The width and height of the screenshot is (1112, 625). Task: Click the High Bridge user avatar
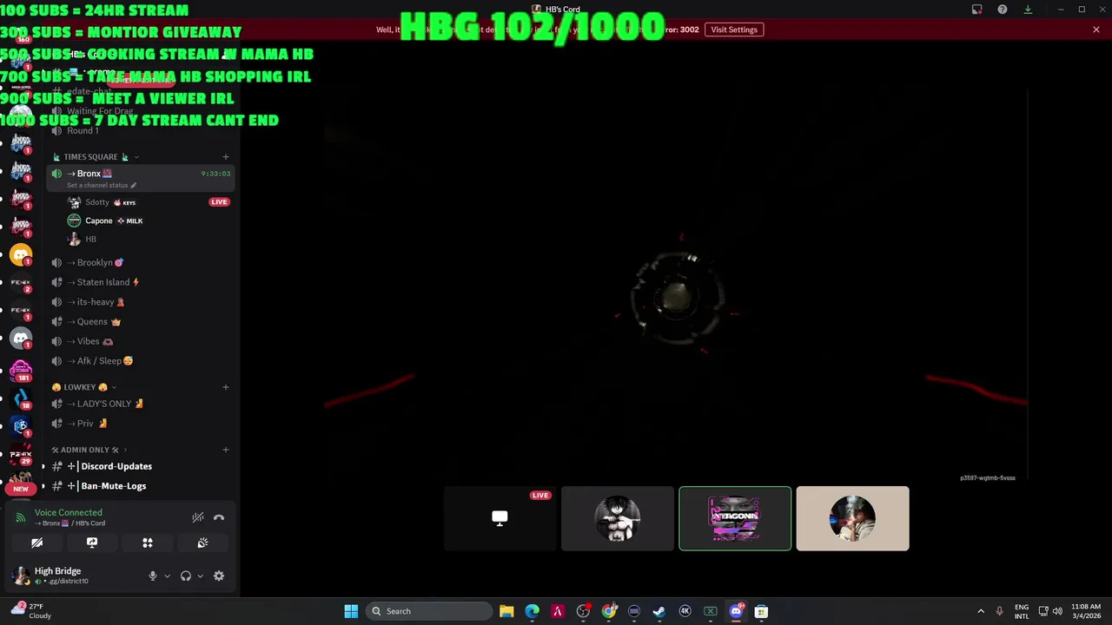[x=20, y=575]
